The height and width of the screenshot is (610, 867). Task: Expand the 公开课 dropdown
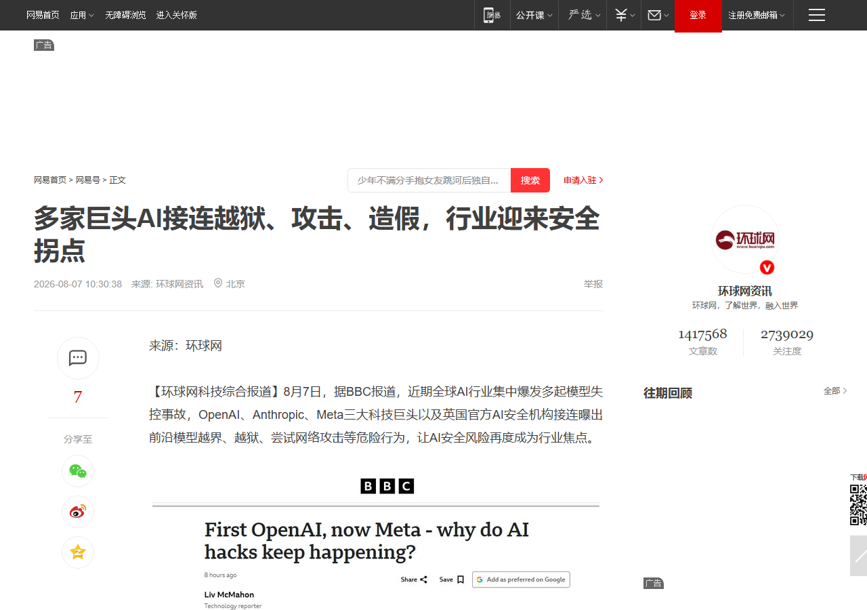(534, 15)
